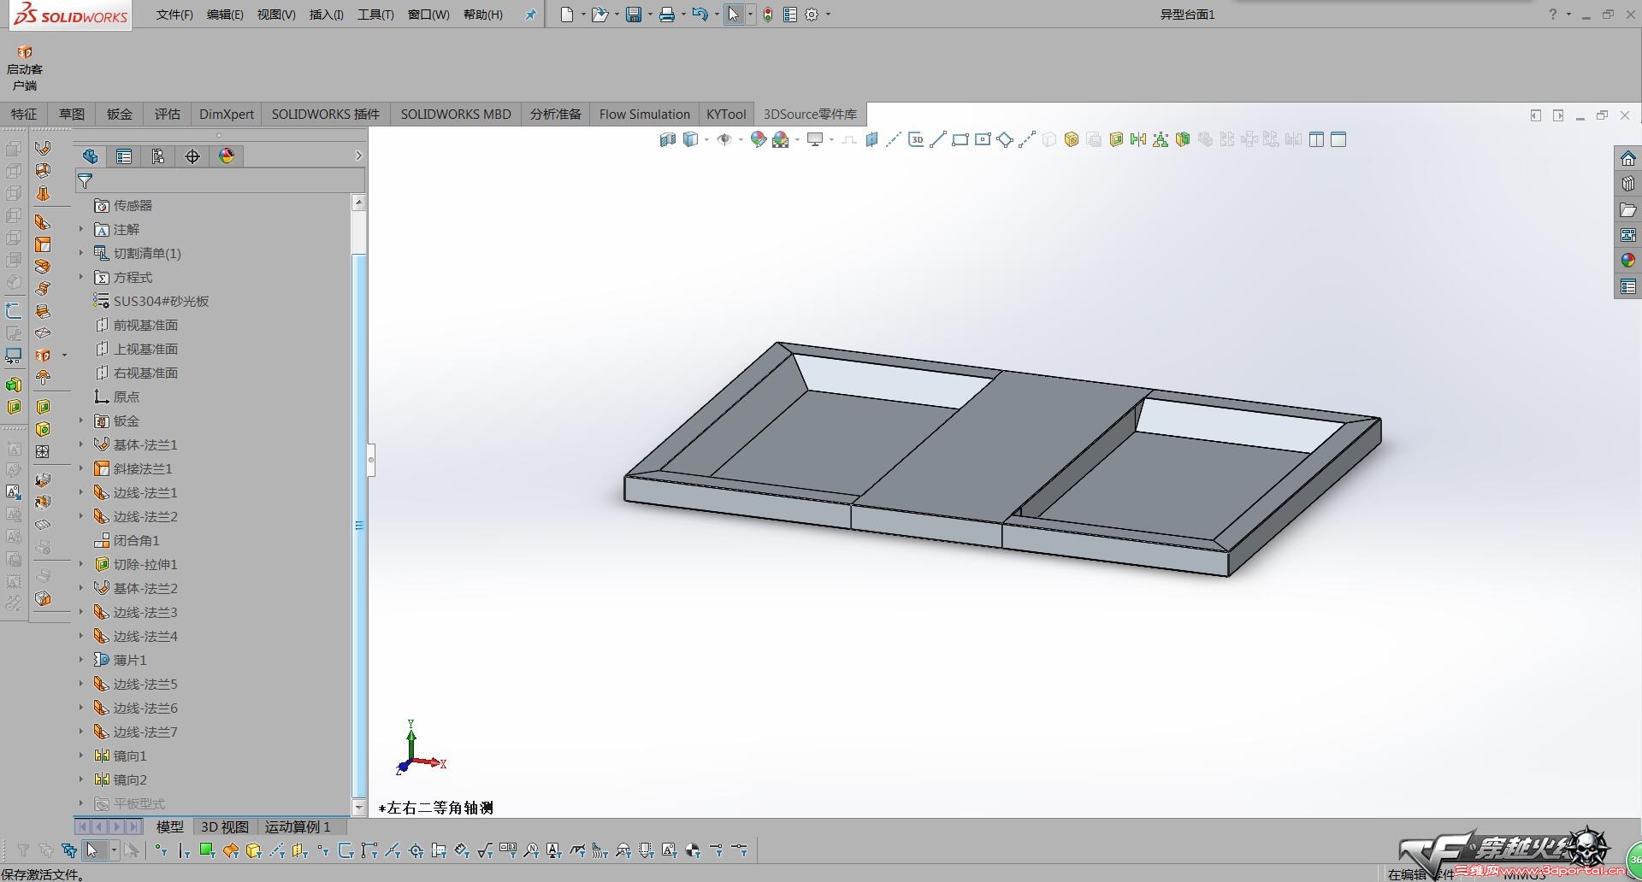The width and height of the screenshot is (1642, 882).
Task: Open the DisplayManager color ball tab
Action: click(227, 156)
